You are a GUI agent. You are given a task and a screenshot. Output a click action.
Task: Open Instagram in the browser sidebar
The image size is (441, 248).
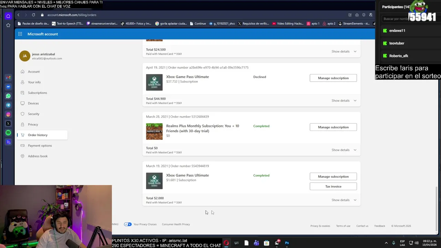tap(8, 114)
